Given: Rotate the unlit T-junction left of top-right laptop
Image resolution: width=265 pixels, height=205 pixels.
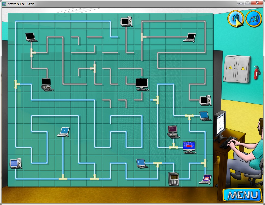Looking at the screenshot, I should coord(143,37).
